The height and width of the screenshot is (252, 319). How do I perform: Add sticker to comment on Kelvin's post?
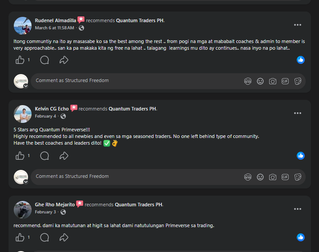tap(298, 177)
